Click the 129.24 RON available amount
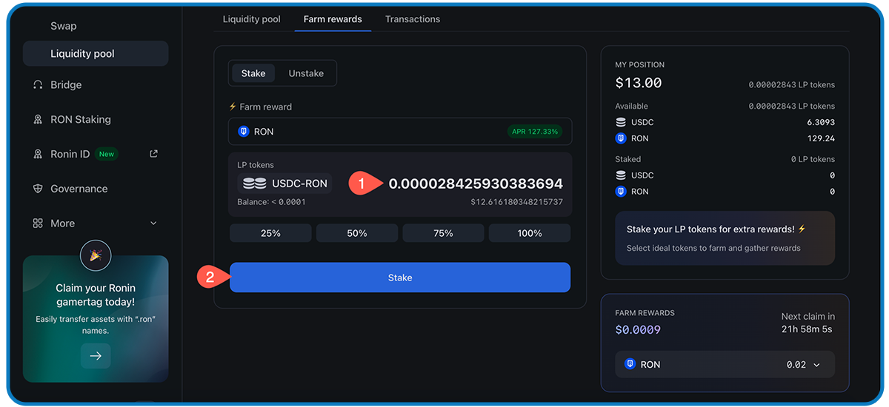 pos(821,138)
